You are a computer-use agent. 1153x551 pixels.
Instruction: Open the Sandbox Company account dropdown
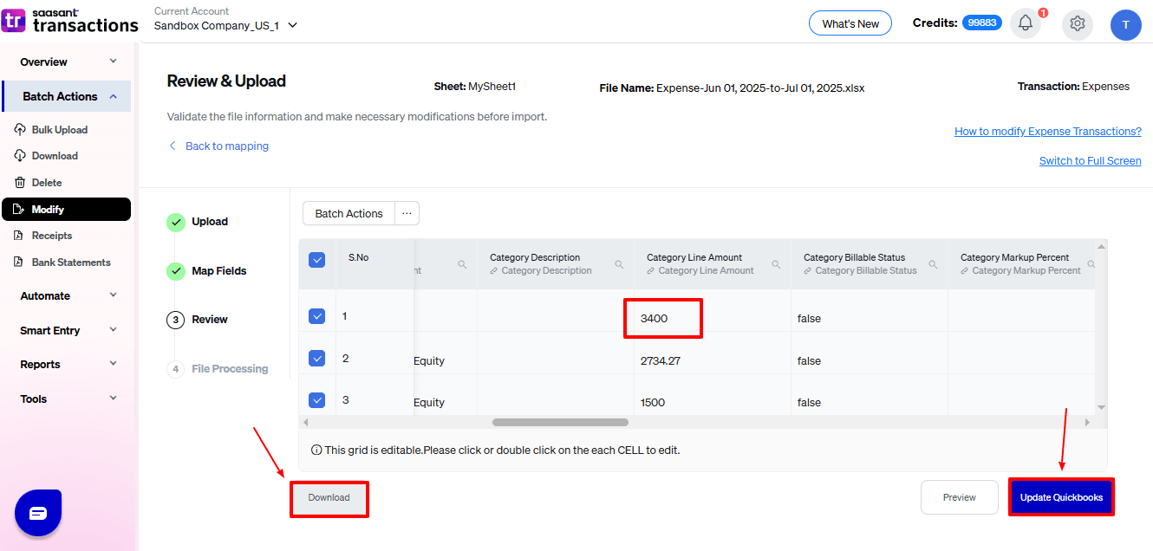[225, 26]
